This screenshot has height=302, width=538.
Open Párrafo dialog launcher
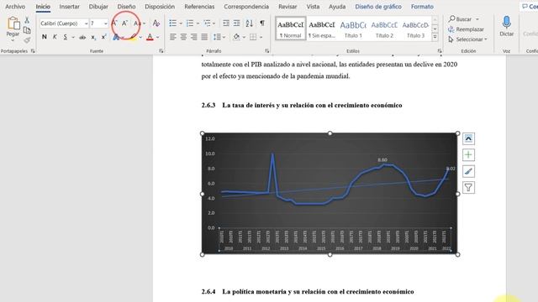[267, 51]
